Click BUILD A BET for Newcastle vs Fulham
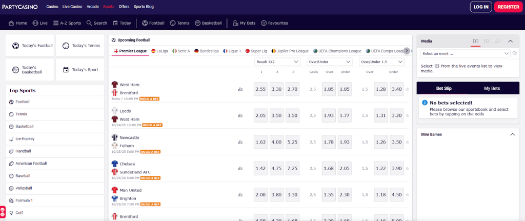This screenshot has width=525, height=221. point(150,152)
